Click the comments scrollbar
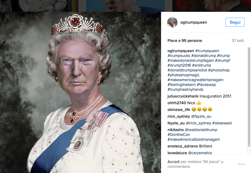Image resolution: width=251 pixels, height=173 pixels. pos(249,97)
